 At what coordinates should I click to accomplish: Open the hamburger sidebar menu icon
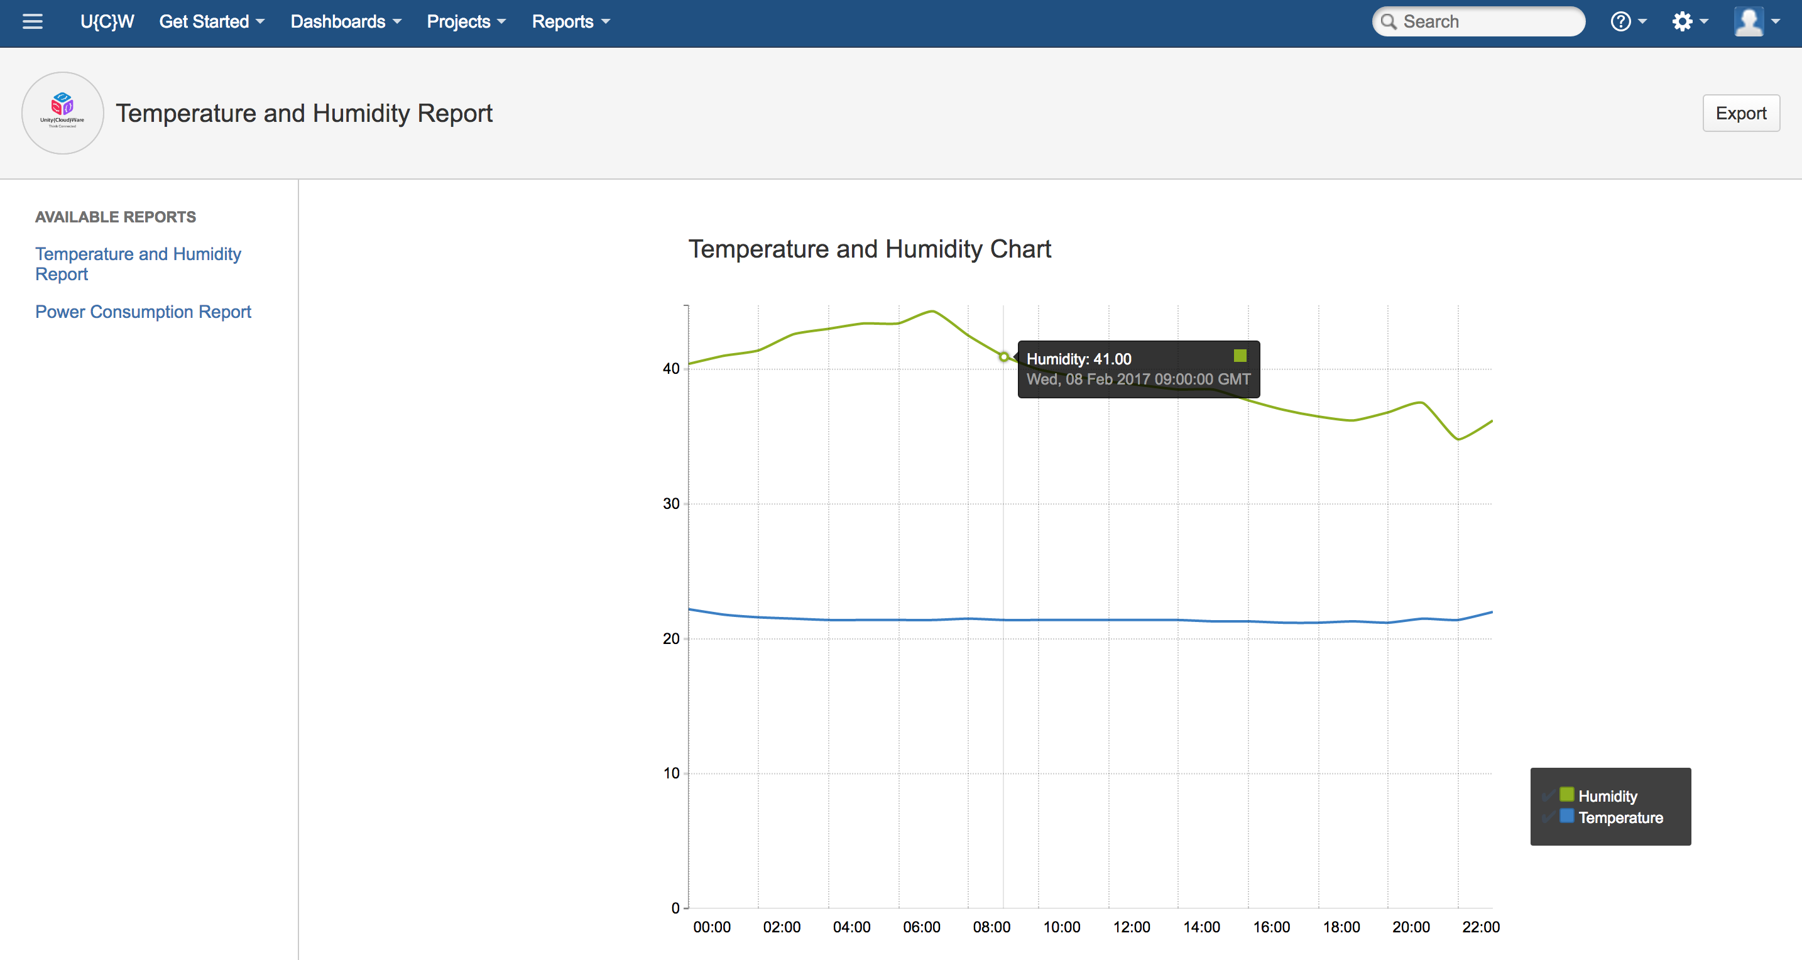click(x=32, y=22)
